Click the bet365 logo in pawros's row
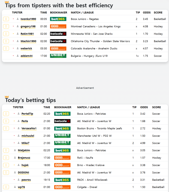169x192 pixels. pos(62,180)
